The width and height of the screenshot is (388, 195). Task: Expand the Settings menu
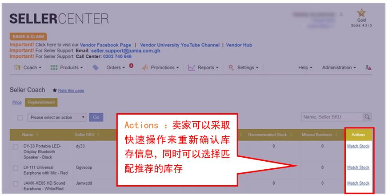[x=248, y=68]
